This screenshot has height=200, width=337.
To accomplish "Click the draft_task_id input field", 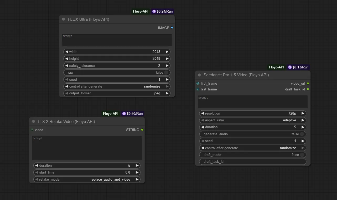I will (x=253, y=161).
